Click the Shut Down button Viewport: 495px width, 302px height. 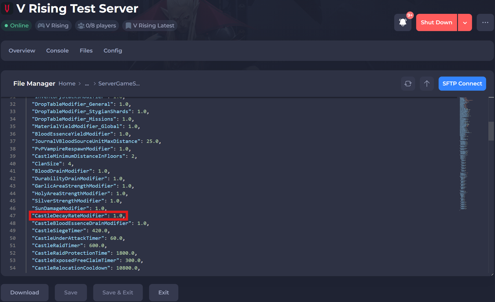pos(436,23)
